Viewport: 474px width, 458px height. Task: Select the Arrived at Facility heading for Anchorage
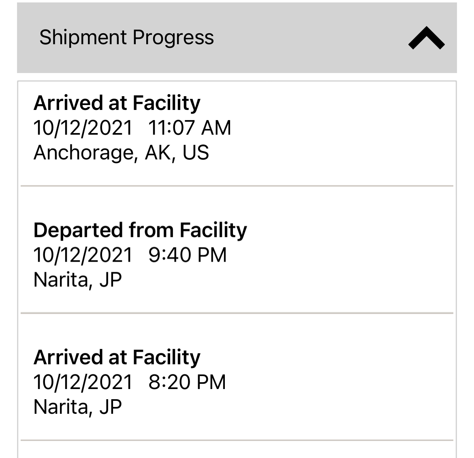pyautogui.click(x=117, y=103)
